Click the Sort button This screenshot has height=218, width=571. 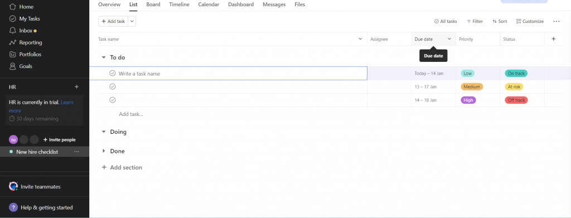click(x=500, y=22)
